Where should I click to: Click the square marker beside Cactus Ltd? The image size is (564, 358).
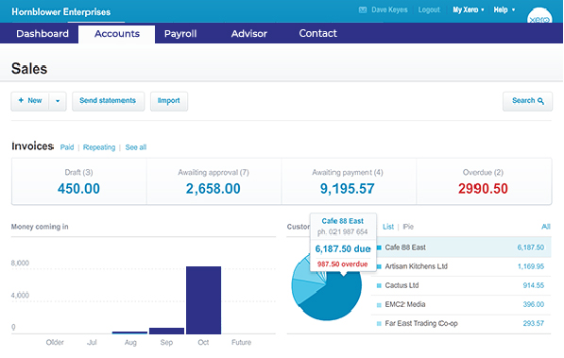379,285
